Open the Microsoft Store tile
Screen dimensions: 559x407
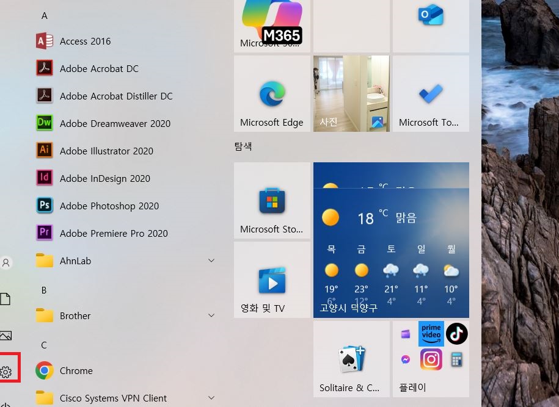coord(272,201)
